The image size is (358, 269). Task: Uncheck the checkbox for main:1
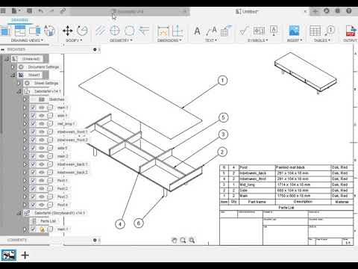33,108
